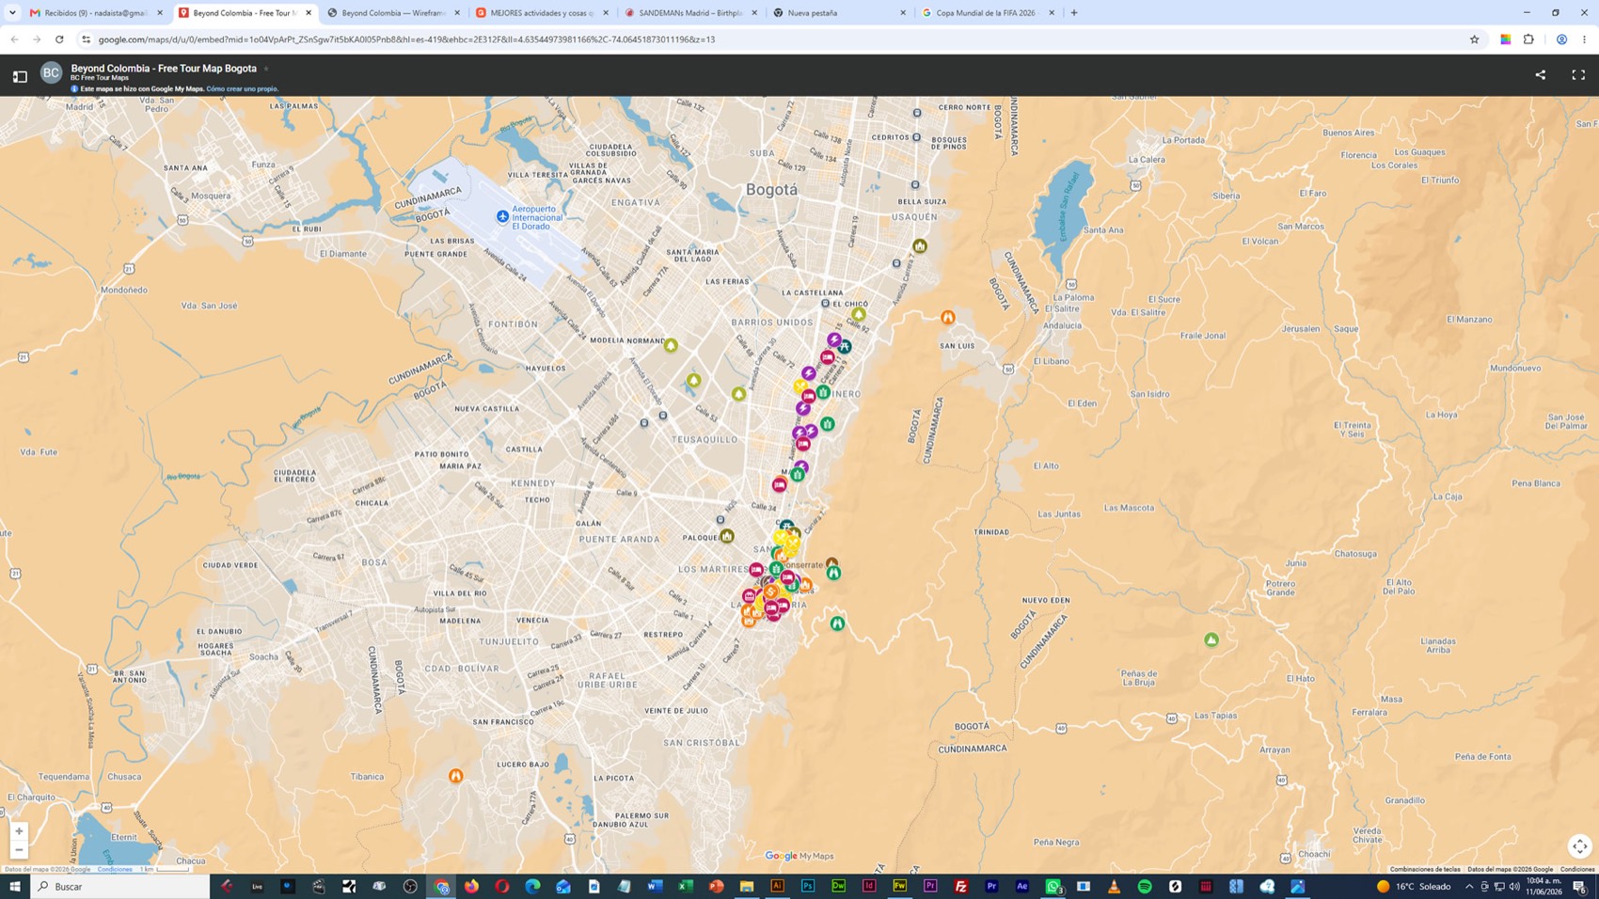Viewport: 1599px width, 899px height.
Task: Center map on my location
Action: (x=1579, y=846)
